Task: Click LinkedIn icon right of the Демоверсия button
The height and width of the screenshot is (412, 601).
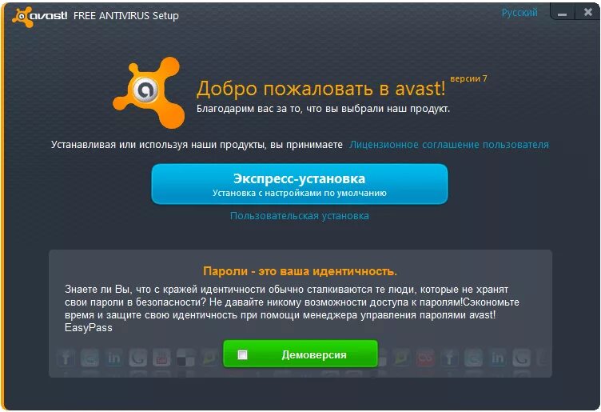Action: pyautogui.click(x=498, y=358)
